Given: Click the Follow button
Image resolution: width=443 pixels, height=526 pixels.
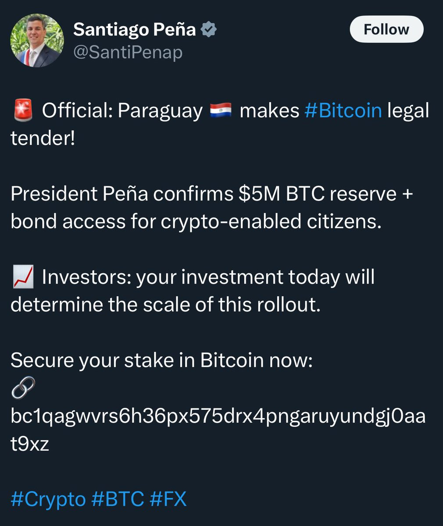Looking at the screenshot, I should click(x=386, y=30).
